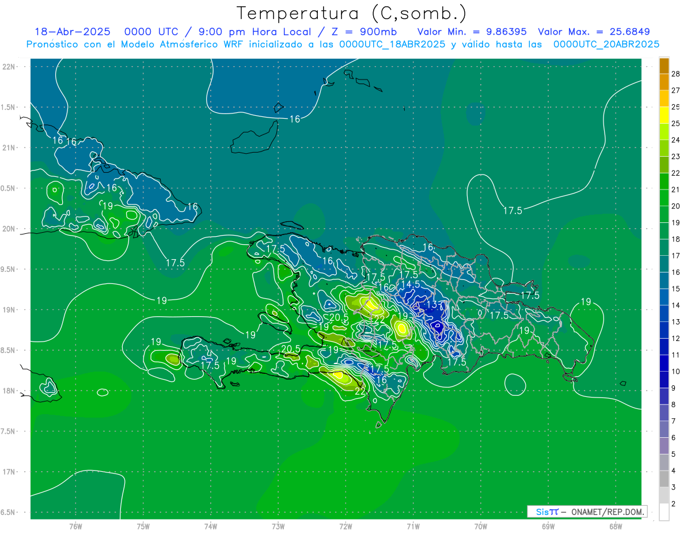Click the '71W' longitude label
Viewport: 691px width, 534px height.
coord(413,526)
